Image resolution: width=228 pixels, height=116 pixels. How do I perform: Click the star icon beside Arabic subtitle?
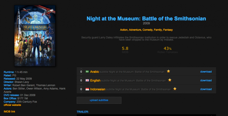(168, 71)
